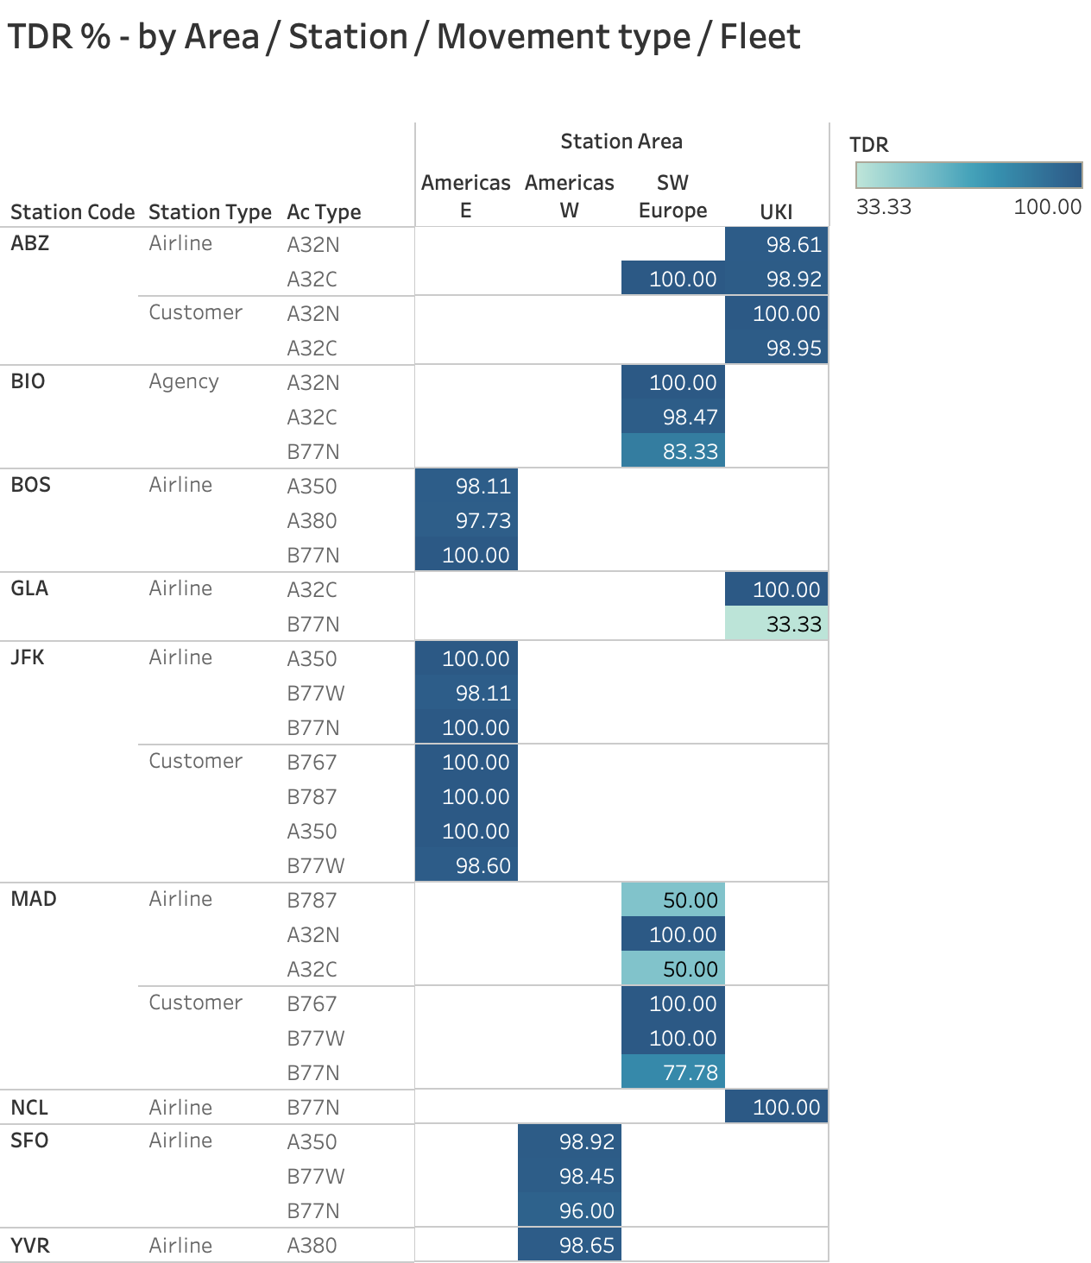The width and height of the screenshot is (1091, 1263).
Task: Select the Americas W column header
Action: click(x=570, y=197)
